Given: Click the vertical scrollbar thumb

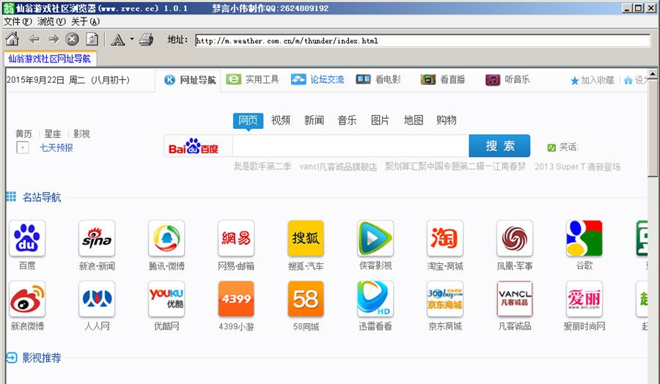Looking at the screenshot, I should tap(653, 128).
